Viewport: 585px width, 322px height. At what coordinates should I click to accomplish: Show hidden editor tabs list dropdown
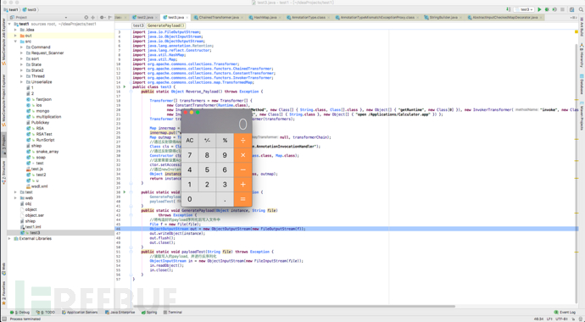[x=573, y=18]
